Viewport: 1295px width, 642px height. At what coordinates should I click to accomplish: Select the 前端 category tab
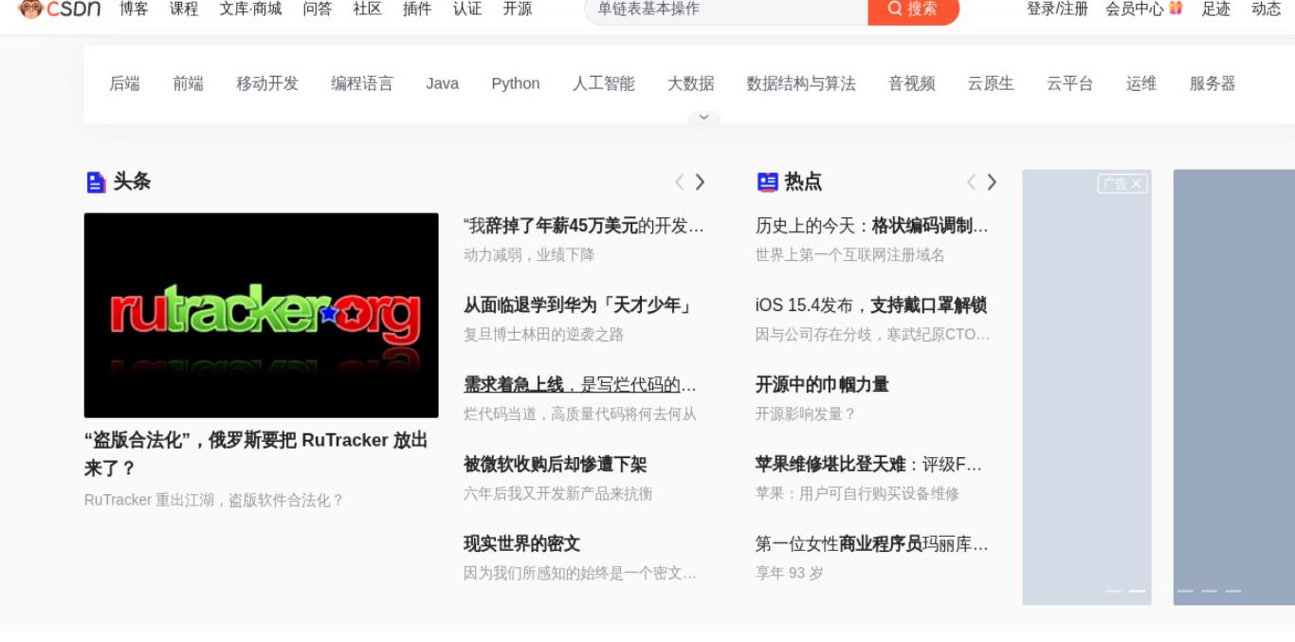click(188, 83)
